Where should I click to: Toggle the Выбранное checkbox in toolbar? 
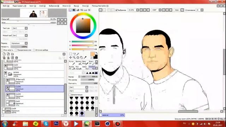pos(117,10)
